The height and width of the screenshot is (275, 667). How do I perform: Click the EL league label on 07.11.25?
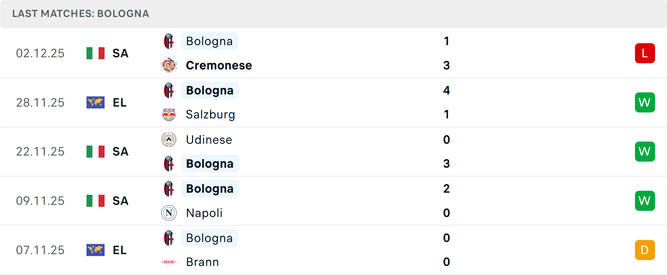(120, 250)
